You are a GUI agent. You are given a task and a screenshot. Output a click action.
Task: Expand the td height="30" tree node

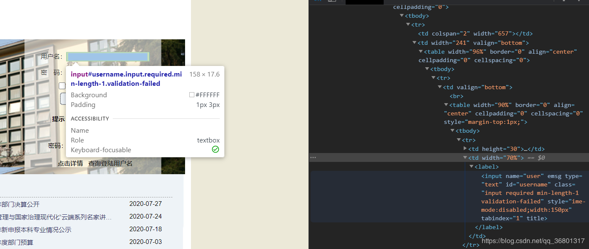466,148
